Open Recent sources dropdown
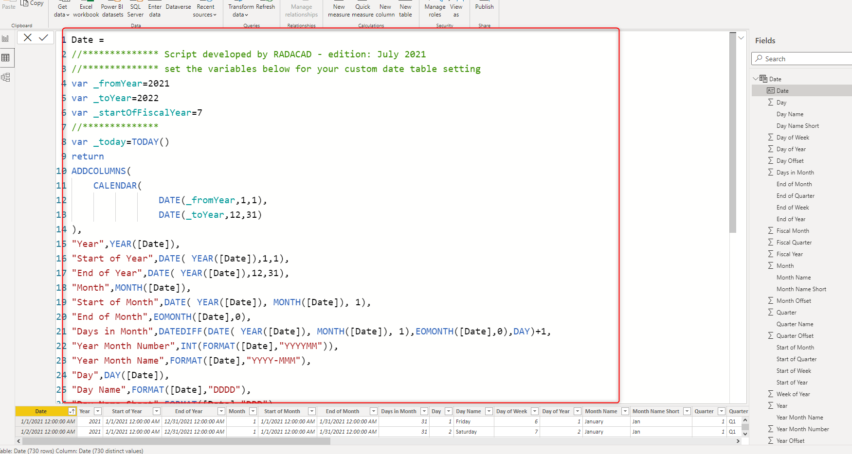 [x=205, y=10]
